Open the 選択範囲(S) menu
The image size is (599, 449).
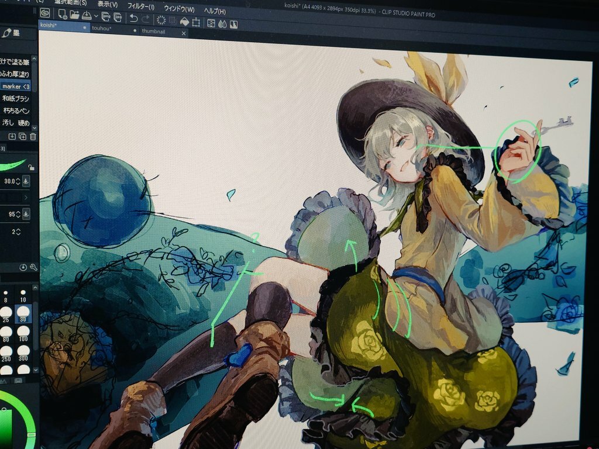point(70,2)
